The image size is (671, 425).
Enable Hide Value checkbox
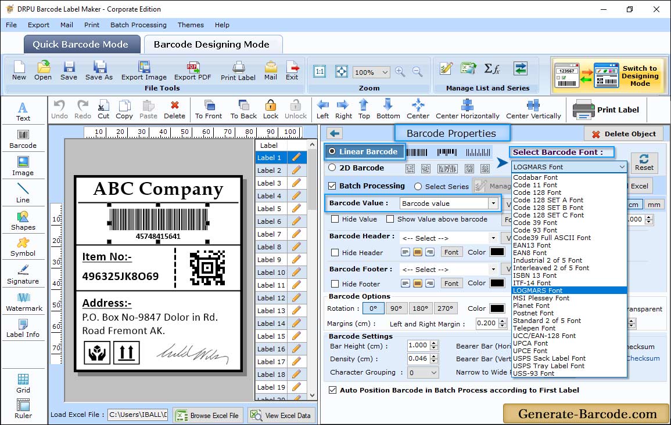coord(335,219)
